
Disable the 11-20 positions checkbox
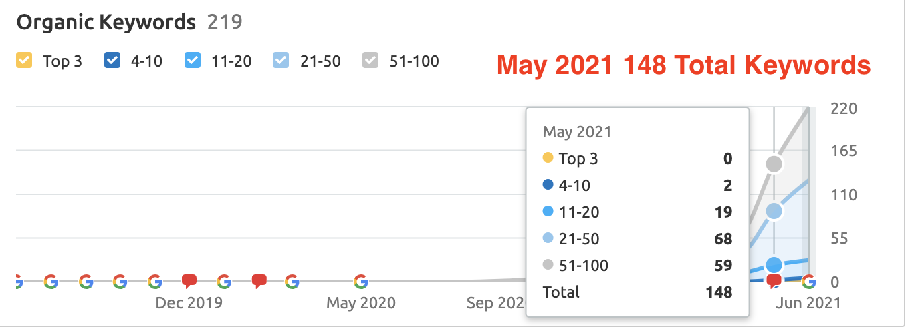pos(192,61)
